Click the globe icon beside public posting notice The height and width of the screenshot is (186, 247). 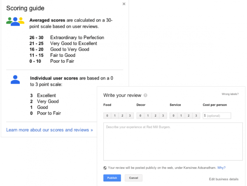105,168
